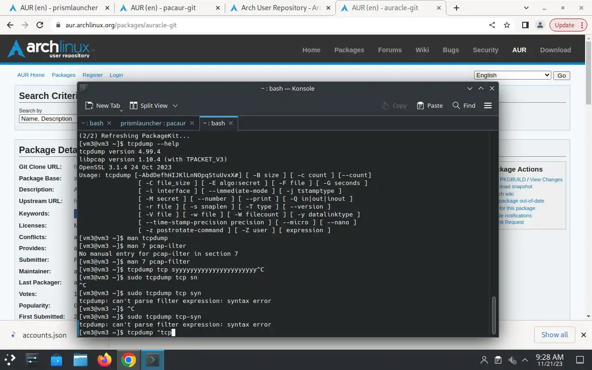Click Find in Konsole toolbar

pos(464,105)
